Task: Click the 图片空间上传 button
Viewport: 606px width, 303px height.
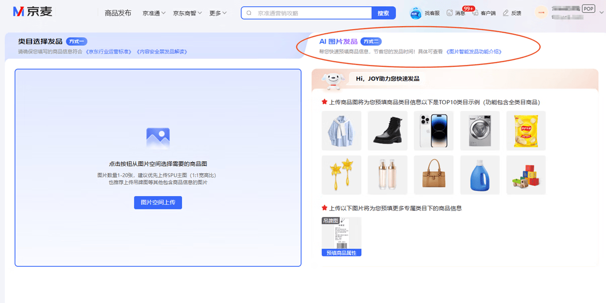Action: coord(158,202)
